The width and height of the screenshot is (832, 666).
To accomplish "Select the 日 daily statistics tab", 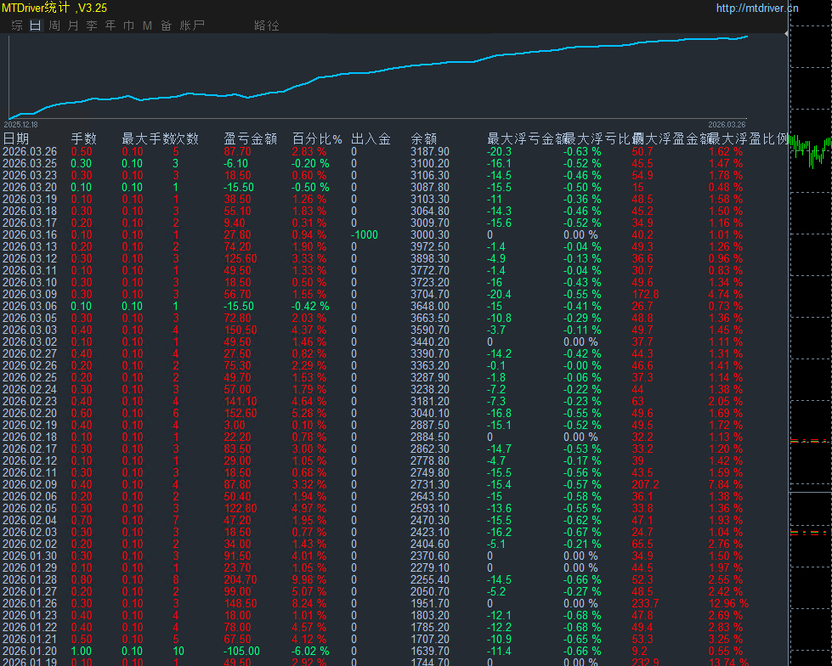I will [x=35, y=25].
